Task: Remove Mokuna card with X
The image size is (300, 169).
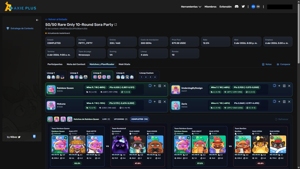Action: [165, 101]
